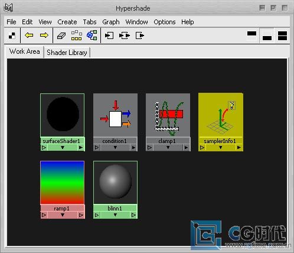Go to next graph with right yellow arrow
This screenshot has height=253, width=294.
pyautogui.click(x=44, y=35)
